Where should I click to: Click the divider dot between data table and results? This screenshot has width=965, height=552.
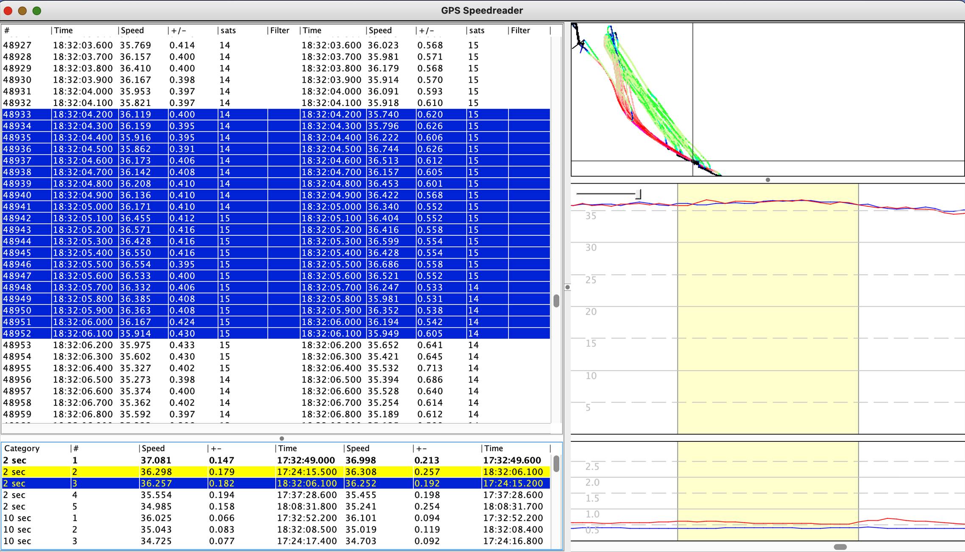point(282,438)
